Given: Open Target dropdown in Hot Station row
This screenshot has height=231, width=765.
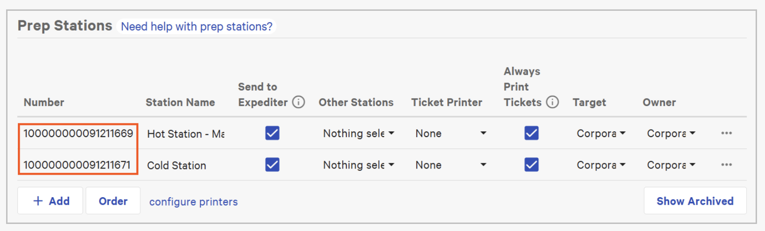Looking at the screenshot, I should tap(601, 133).
